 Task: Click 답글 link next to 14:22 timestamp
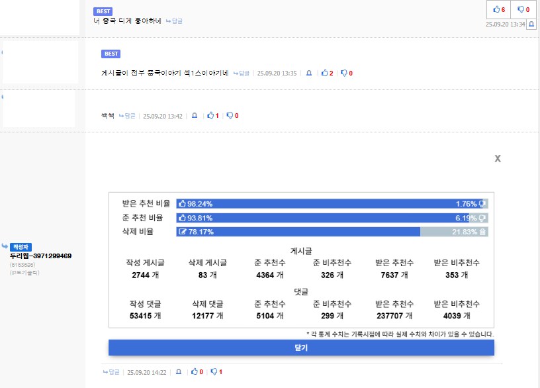(111, 372)
